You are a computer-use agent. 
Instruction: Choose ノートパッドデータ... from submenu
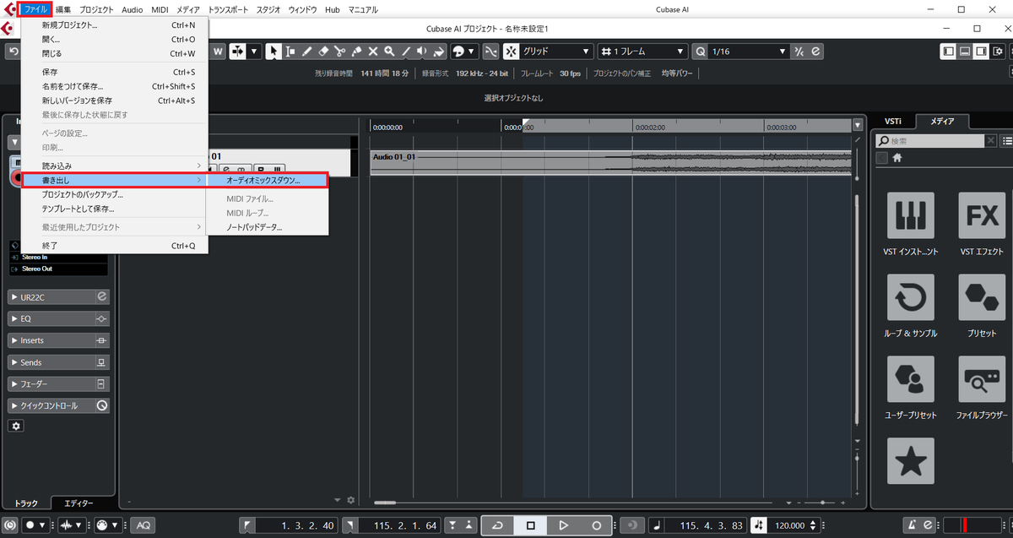pos(267,227)
